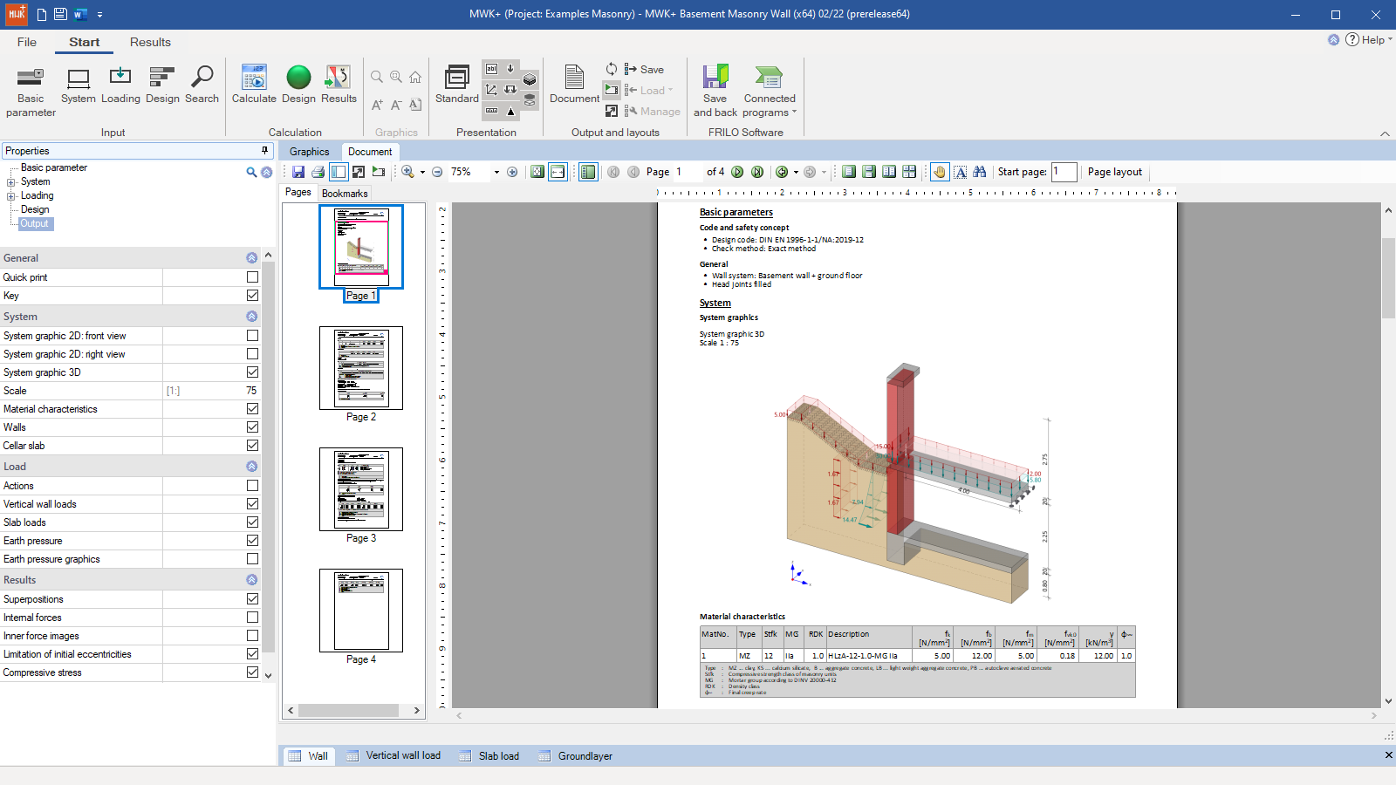The image size is (1396, 785).
Task: Switch to the Graphics view tab
Action: point(310,152)
